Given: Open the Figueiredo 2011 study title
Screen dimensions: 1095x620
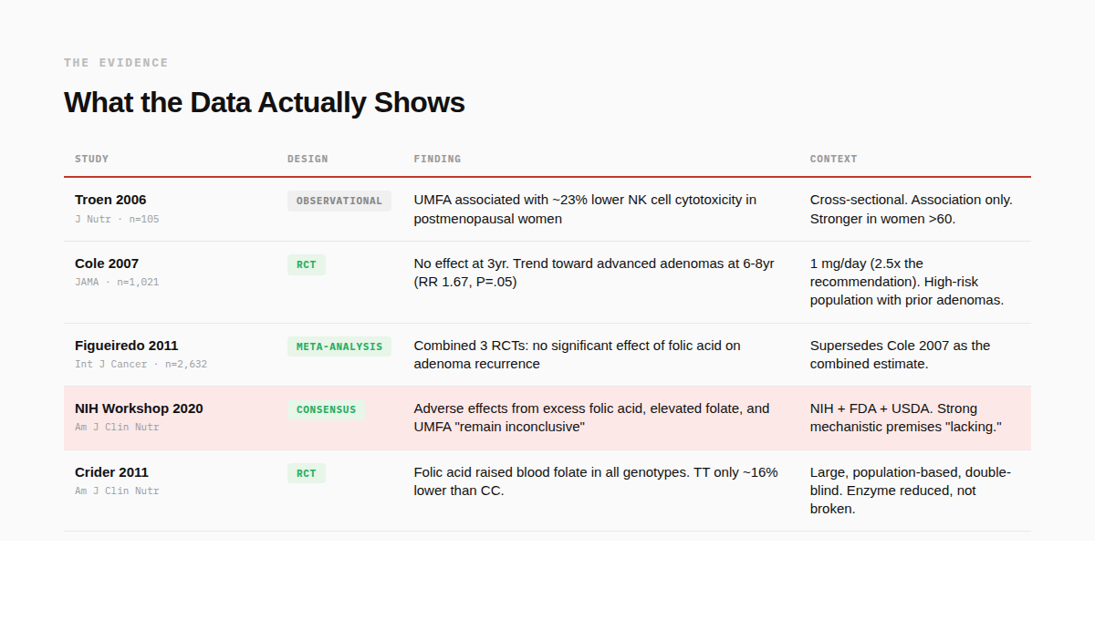Looking at the screenshot, I should [127, 346].
